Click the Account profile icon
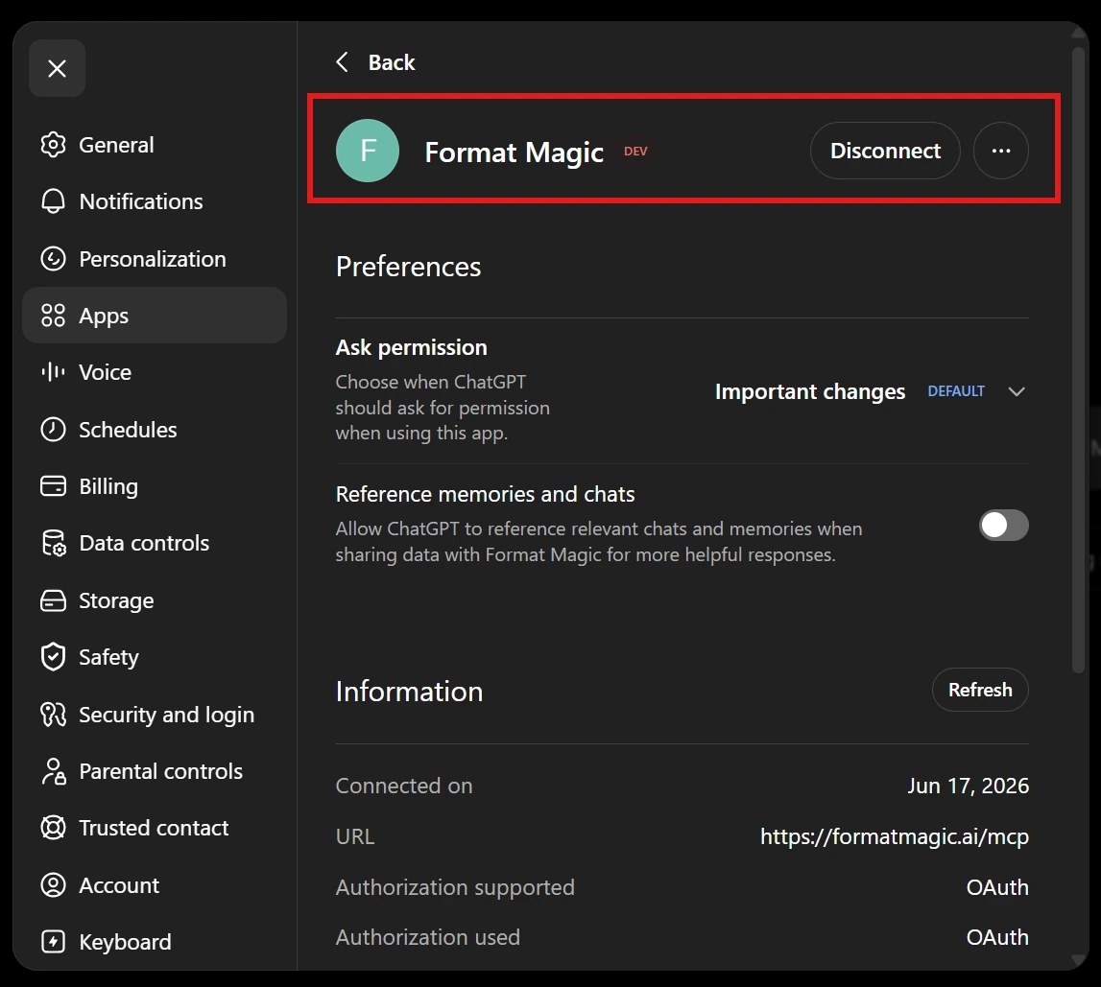This screenshot has height=987, width=1101. tap(54, 885)
